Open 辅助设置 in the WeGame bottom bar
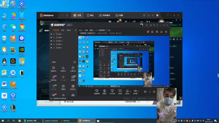 pyautogui.click(x=69, y=102)
